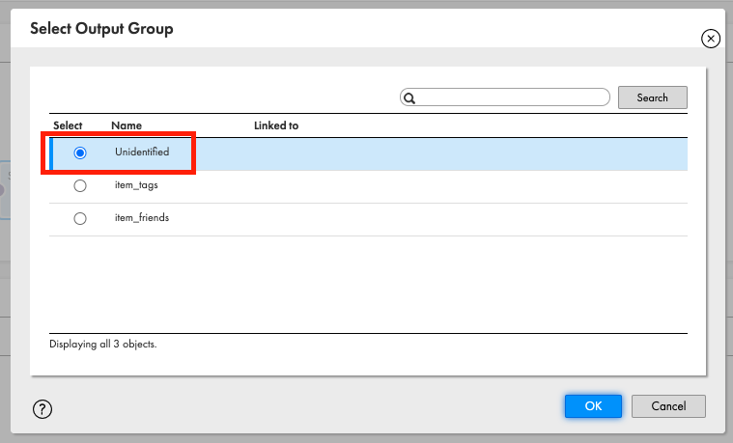The width and height of the screenshot is (733, 443).
Task: Dismiss the dialog with Cancel
Action: point(668,405)
